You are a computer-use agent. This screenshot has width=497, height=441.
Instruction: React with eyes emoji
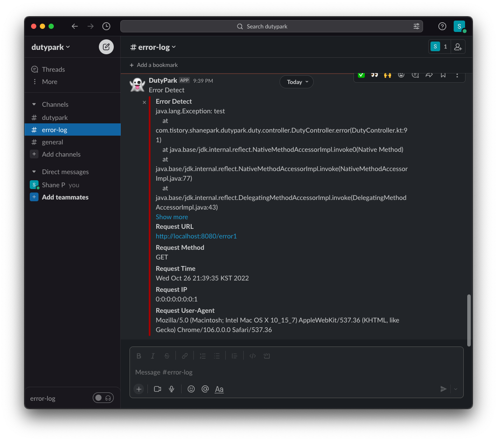[x=374, y=75]
